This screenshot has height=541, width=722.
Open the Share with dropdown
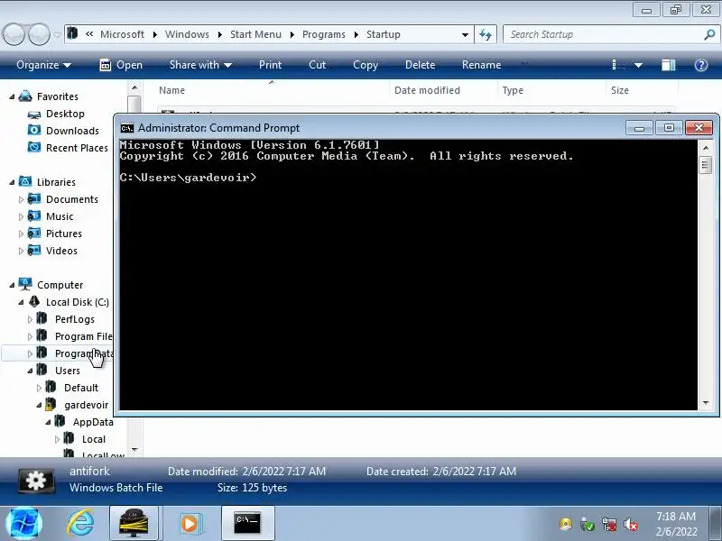[x=200, y=65]
